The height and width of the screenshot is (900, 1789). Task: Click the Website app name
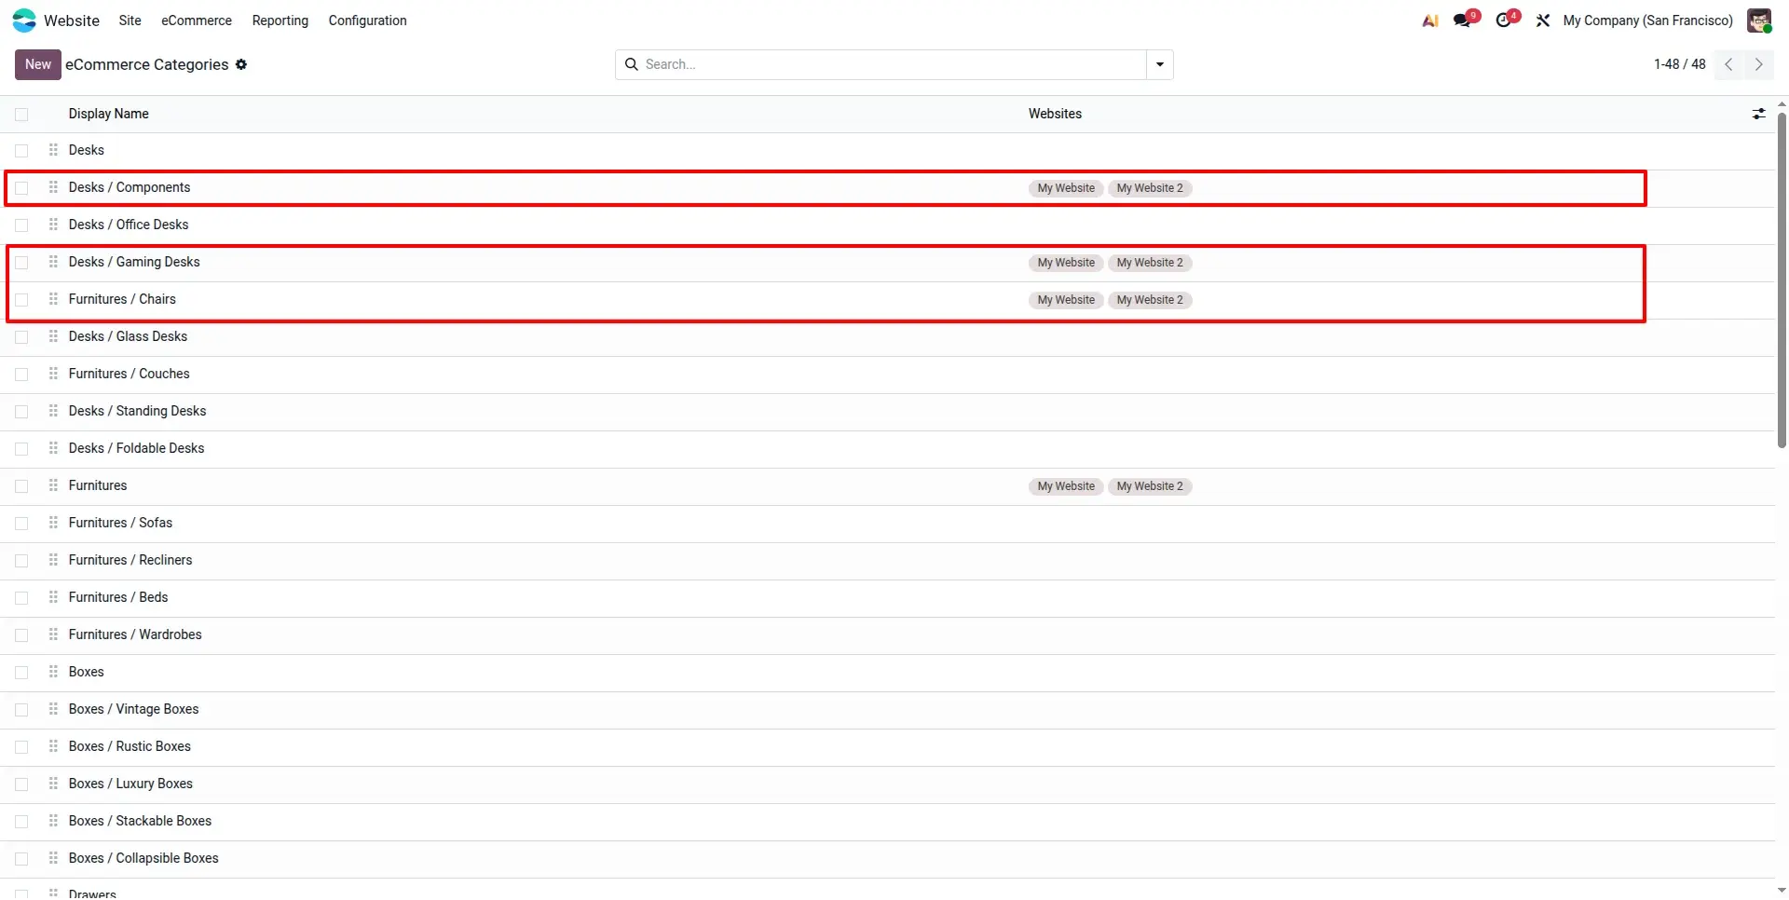tap(72, 20)
